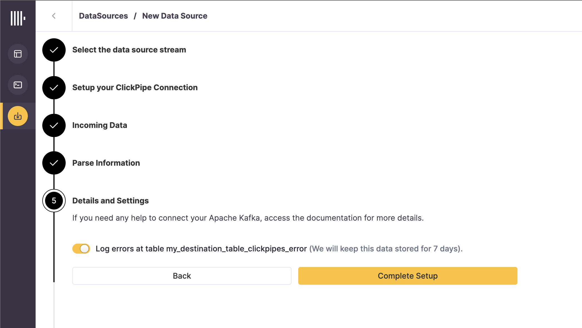This screenshot has height=328, width=582.
Task: Click the completed step 1 checkmark icon
Action: 54,50
